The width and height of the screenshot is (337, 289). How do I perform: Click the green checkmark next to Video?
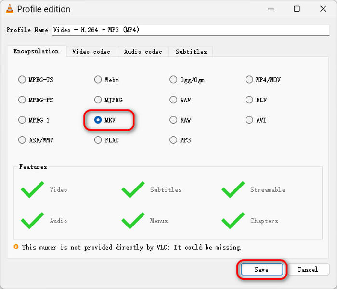pyautogui.click(x=32, y=189)
